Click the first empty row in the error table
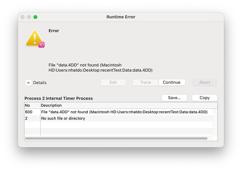 tap(119, 125)
